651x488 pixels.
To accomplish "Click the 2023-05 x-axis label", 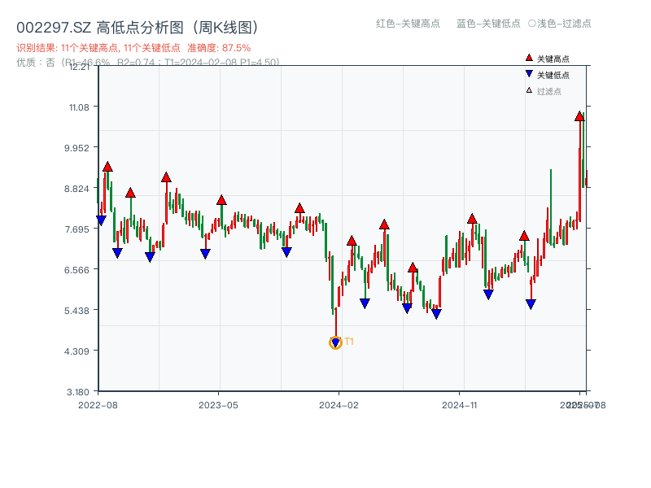I will pos(218,405).
